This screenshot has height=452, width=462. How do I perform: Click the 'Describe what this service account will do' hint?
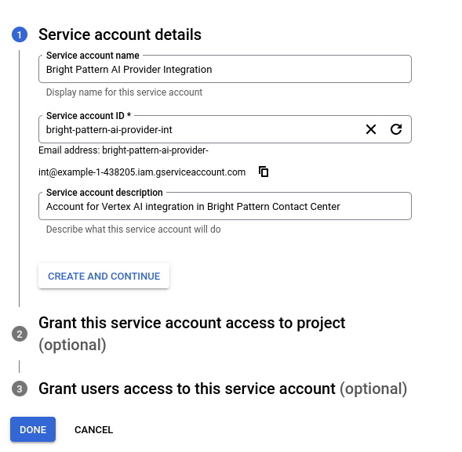[x=133, y=230]
